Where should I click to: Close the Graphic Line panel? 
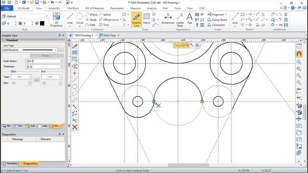[x=63, y=35]
